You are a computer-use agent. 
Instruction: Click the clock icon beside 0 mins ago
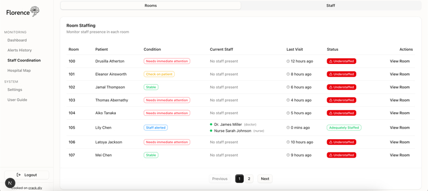point(288,128)
